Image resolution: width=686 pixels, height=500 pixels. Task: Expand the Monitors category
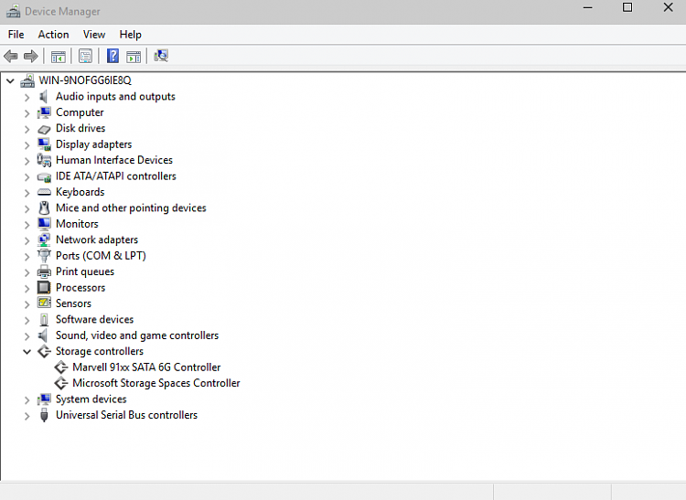(27, 225)
